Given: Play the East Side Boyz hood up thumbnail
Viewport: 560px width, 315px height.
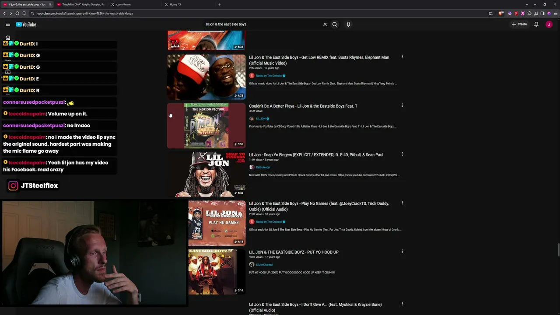Looking at the screenshot, I should pos(217,272).
